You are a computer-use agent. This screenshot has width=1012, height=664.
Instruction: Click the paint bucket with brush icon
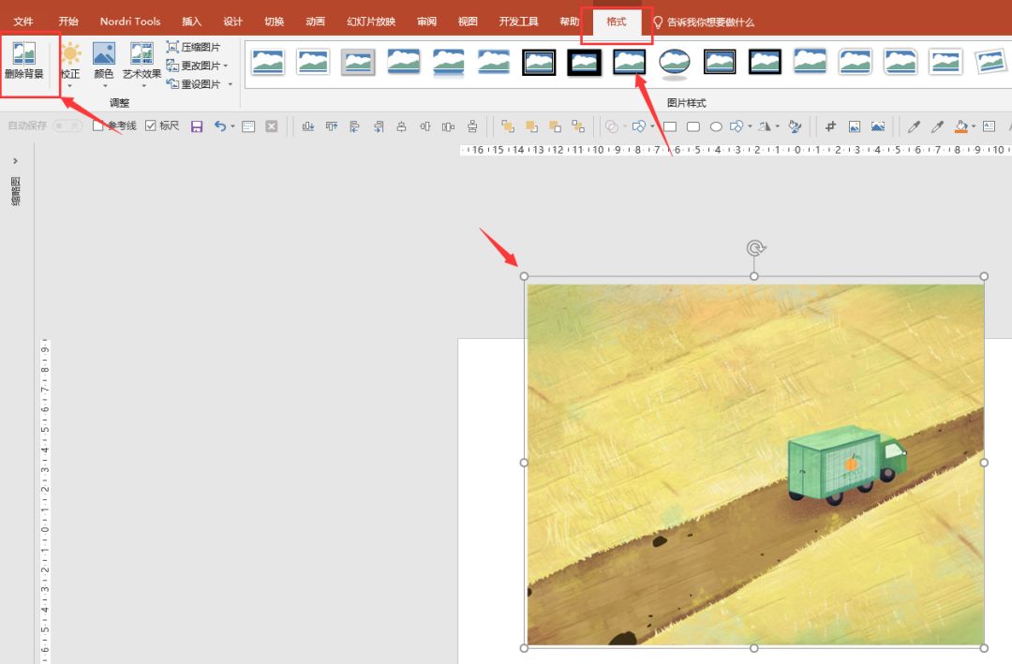tap(796, 126)
